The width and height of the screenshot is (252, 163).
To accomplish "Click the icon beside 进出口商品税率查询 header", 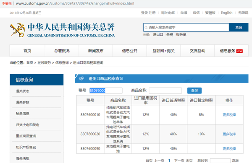I will [x=81, y=78].
